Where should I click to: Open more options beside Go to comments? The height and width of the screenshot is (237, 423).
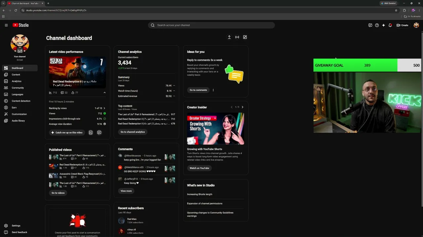213,90
